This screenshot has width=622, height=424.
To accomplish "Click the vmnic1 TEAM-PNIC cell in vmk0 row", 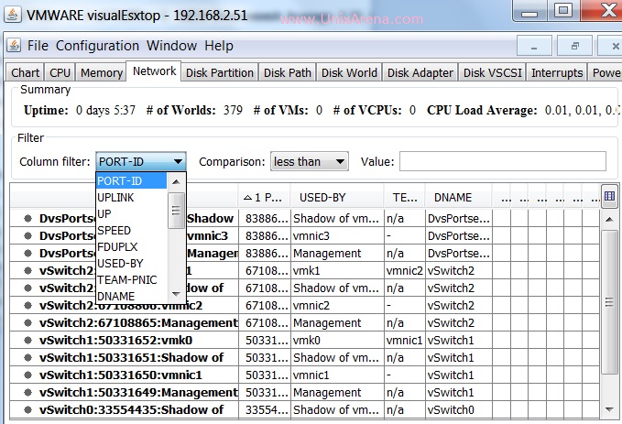I will pos(405,341).
